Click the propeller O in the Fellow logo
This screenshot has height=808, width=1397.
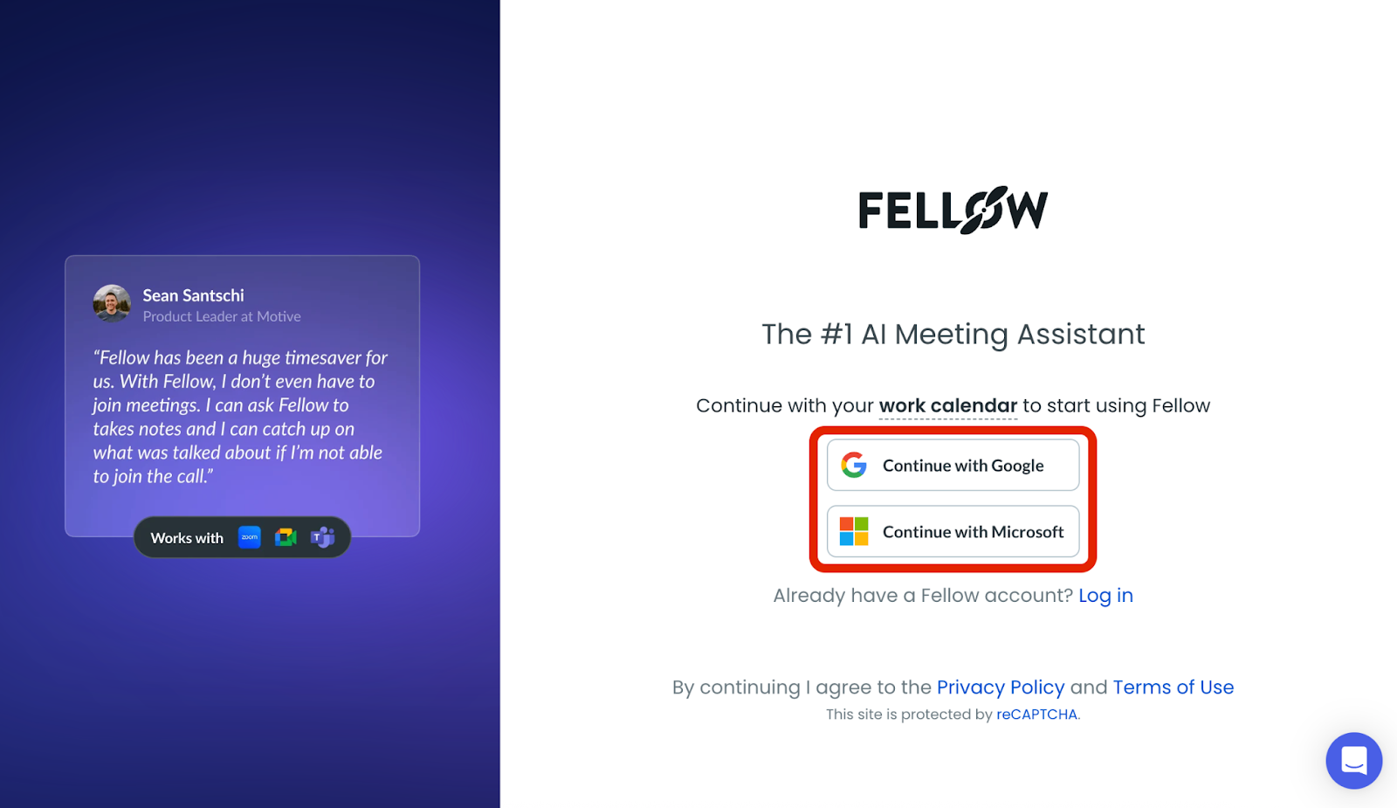point(983,210)
